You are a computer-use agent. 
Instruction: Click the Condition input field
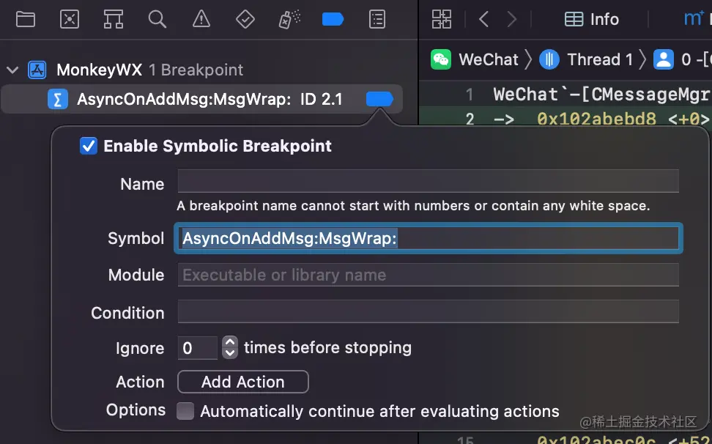click(x=429, y=311)
